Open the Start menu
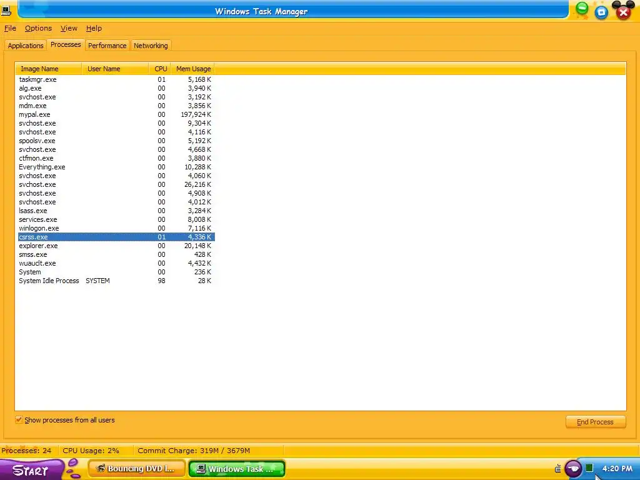Viewport: 640px width, 480px height. (31, 469)
